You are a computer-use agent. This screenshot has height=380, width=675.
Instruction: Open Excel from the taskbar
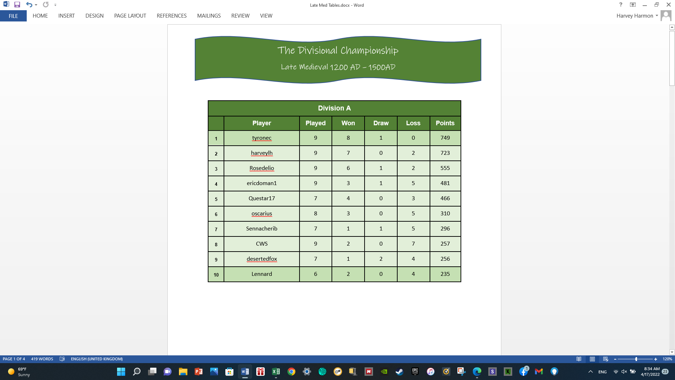coord(276,372)
